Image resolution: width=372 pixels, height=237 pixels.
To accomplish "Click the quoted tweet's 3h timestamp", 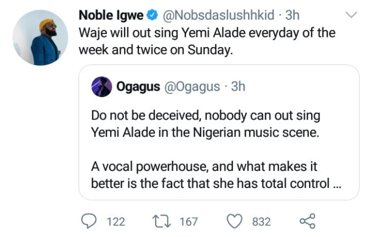I will point(237,86).
